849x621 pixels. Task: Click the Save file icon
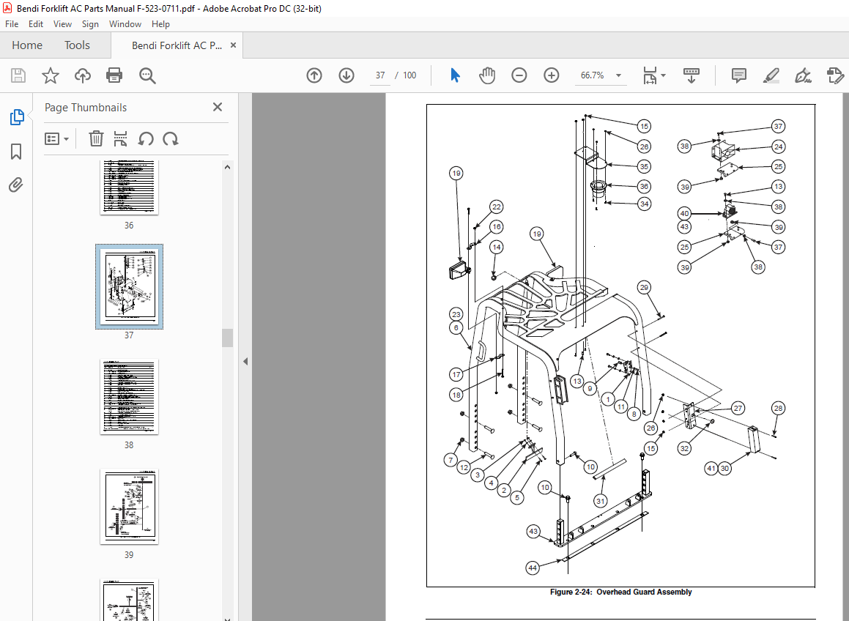18,75
